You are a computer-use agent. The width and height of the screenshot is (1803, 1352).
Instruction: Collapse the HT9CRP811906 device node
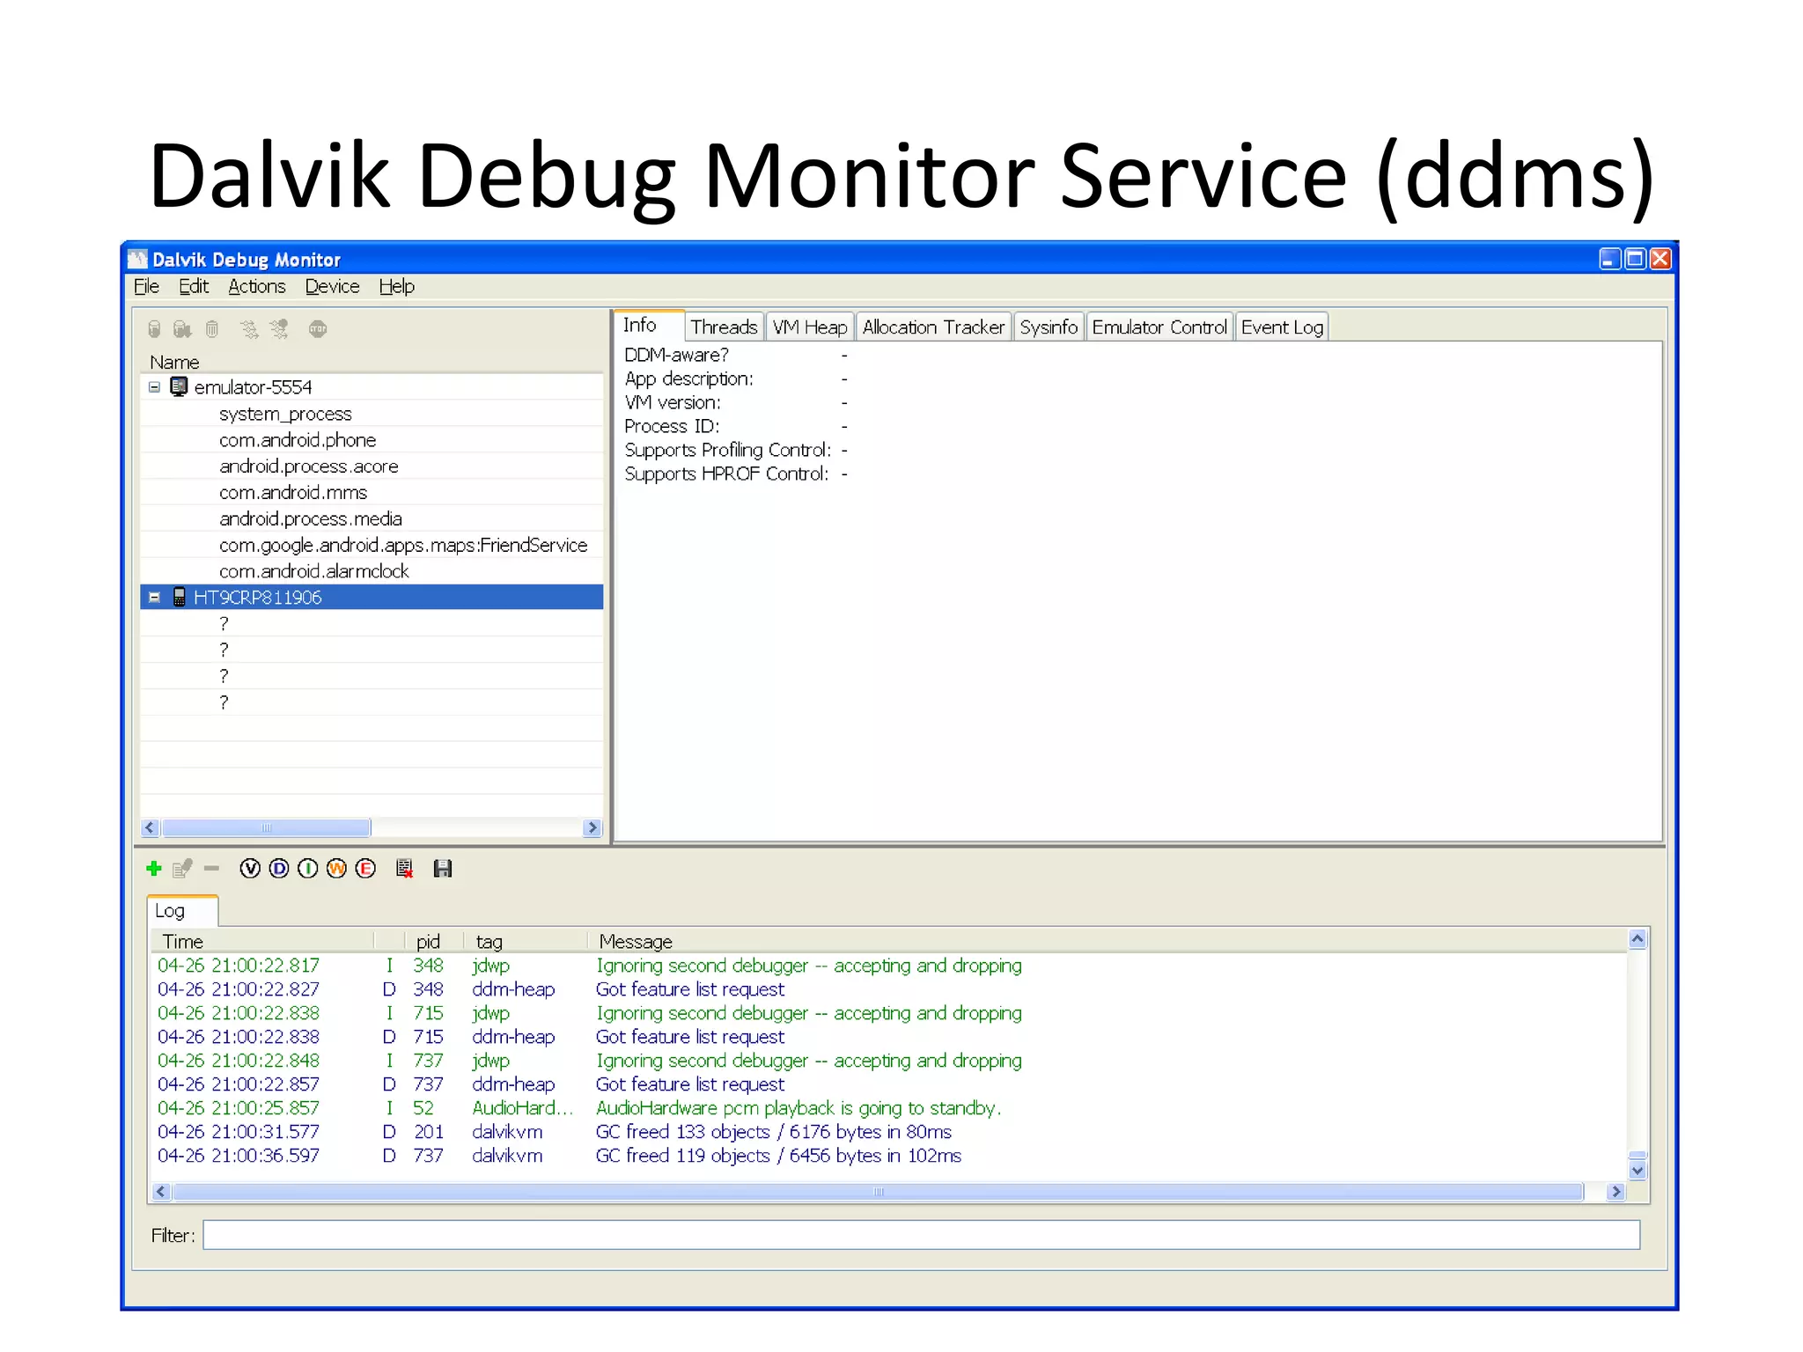[x=154, y=598]
